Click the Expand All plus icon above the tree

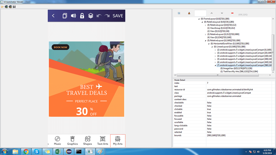click(179, 13)
